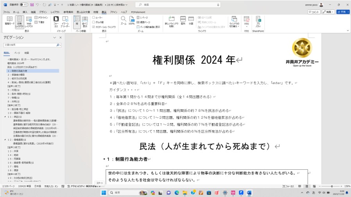Viewport: 351px width, 197px height.
Task: Switch navigation to Results (結果) tab
Action: [27, 53]
